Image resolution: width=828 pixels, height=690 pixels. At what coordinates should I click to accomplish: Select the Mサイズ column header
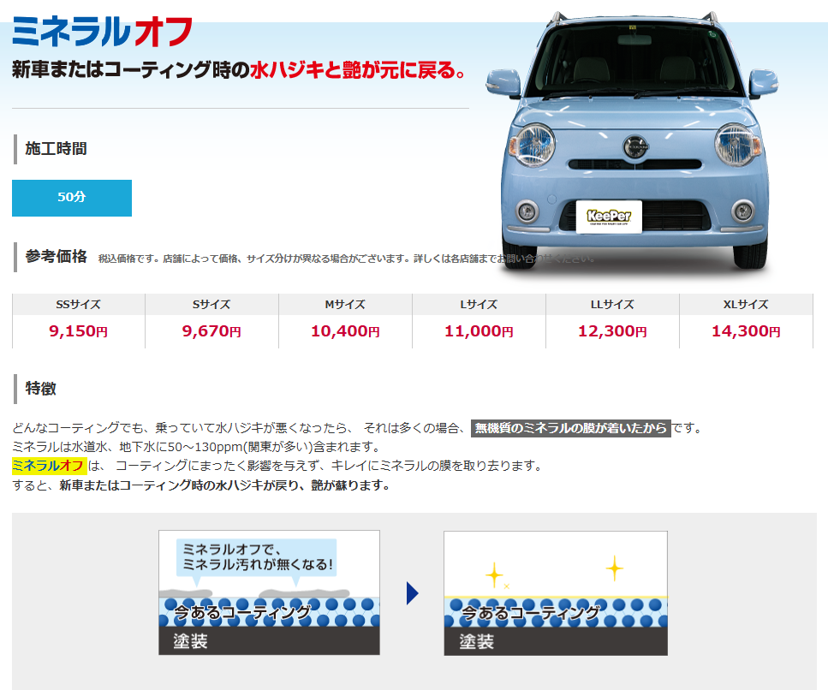(345, 305)
